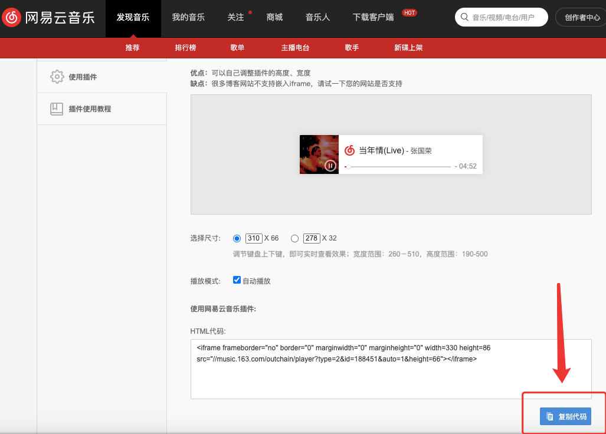
Task: Click the NetEase logo in the player widget
Action: click(349, 150)
